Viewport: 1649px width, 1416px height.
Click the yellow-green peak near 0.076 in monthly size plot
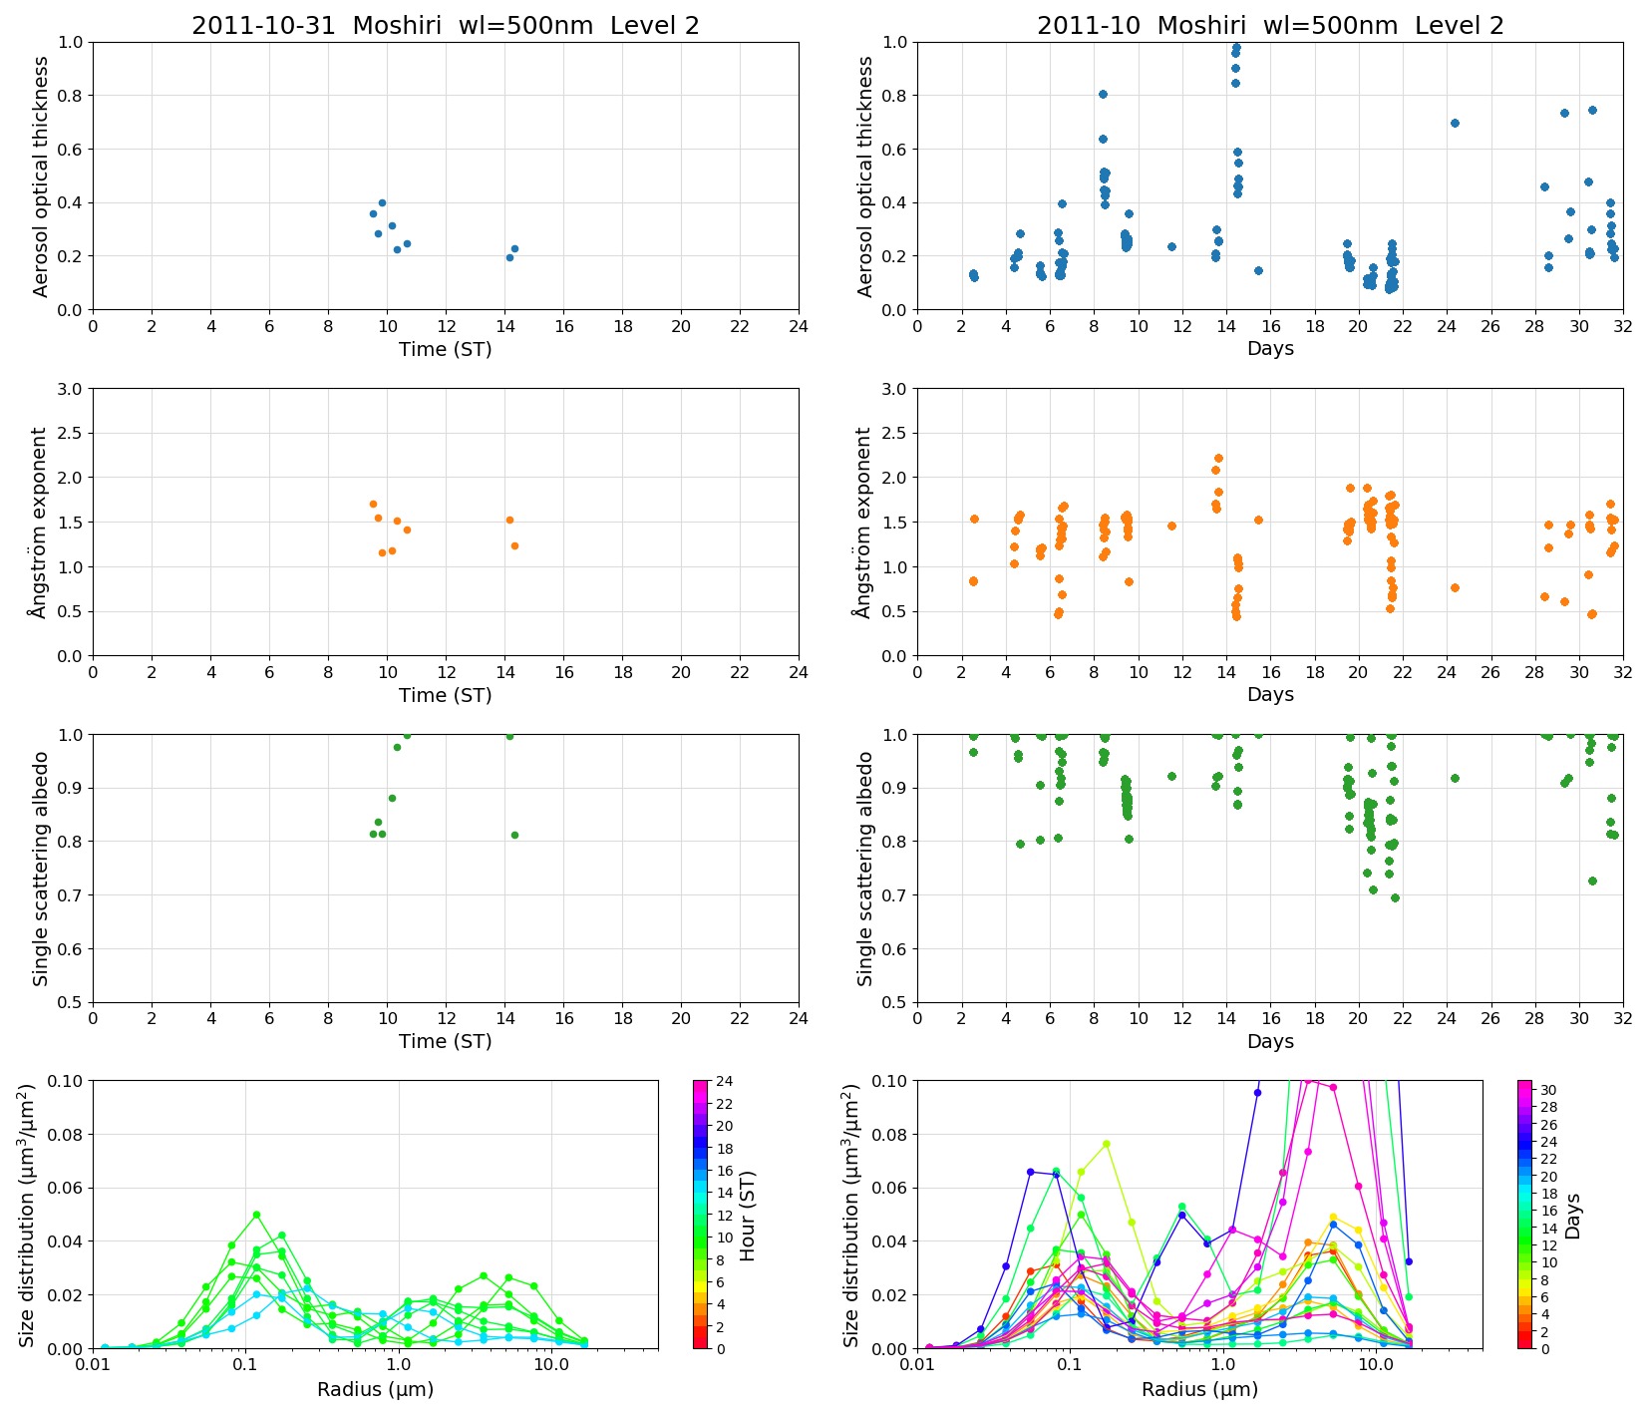coord(1106,1144)
